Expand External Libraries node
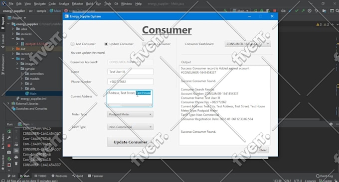The image size is (339, 182). 8,103
